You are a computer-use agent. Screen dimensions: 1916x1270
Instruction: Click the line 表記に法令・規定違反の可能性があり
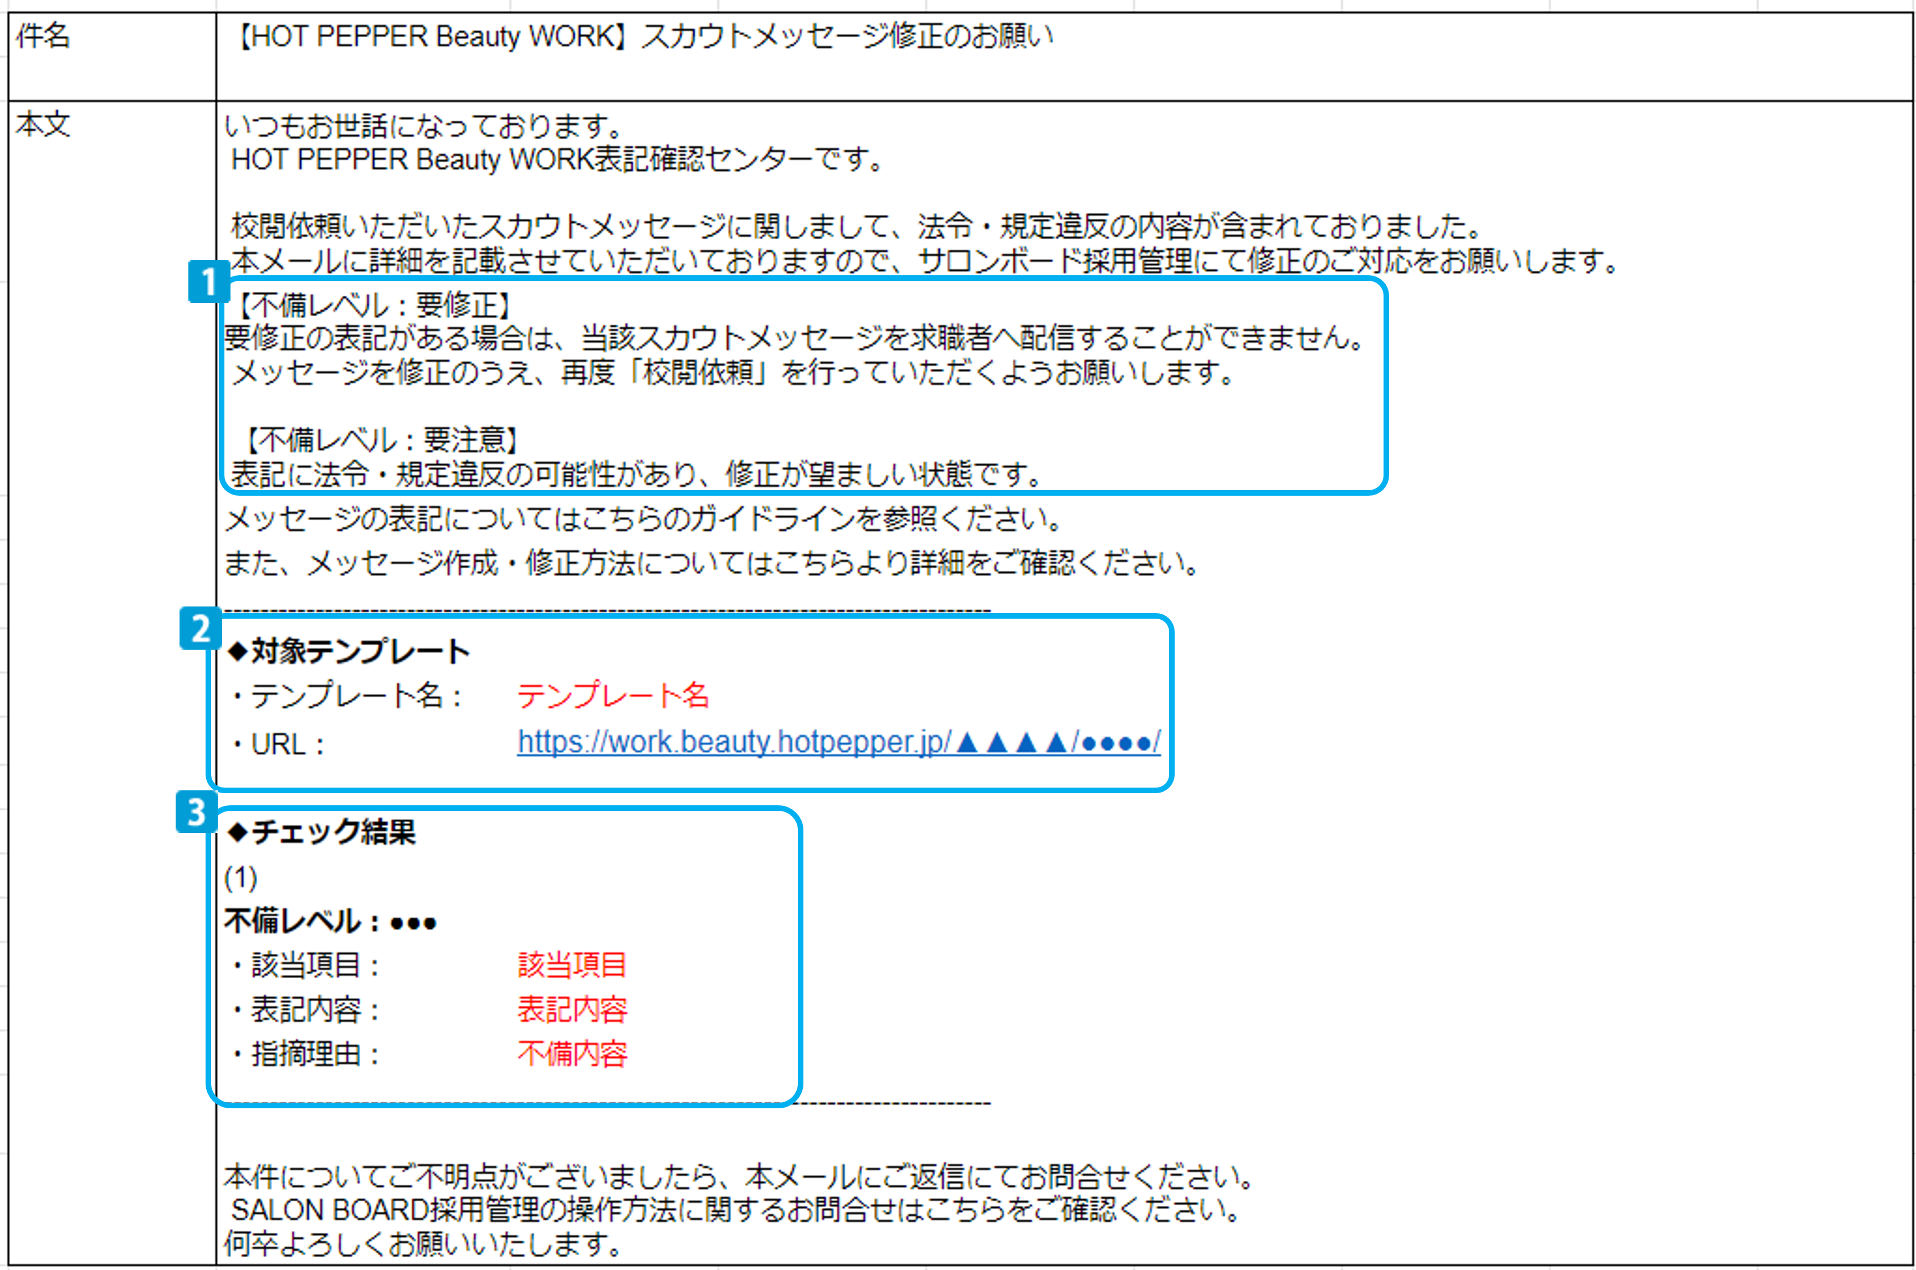click(636, 474)
